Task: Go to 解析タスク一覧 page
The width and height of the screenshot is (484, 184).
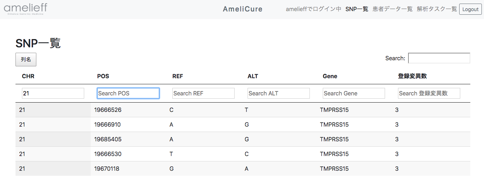Action: tap(436, 9)
